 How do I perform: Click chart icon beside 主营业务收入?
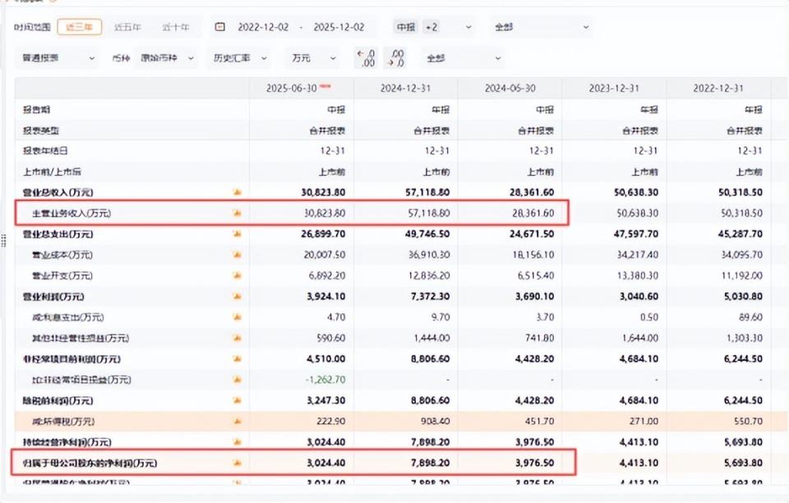pyautogui.click(x=237, y=213)
